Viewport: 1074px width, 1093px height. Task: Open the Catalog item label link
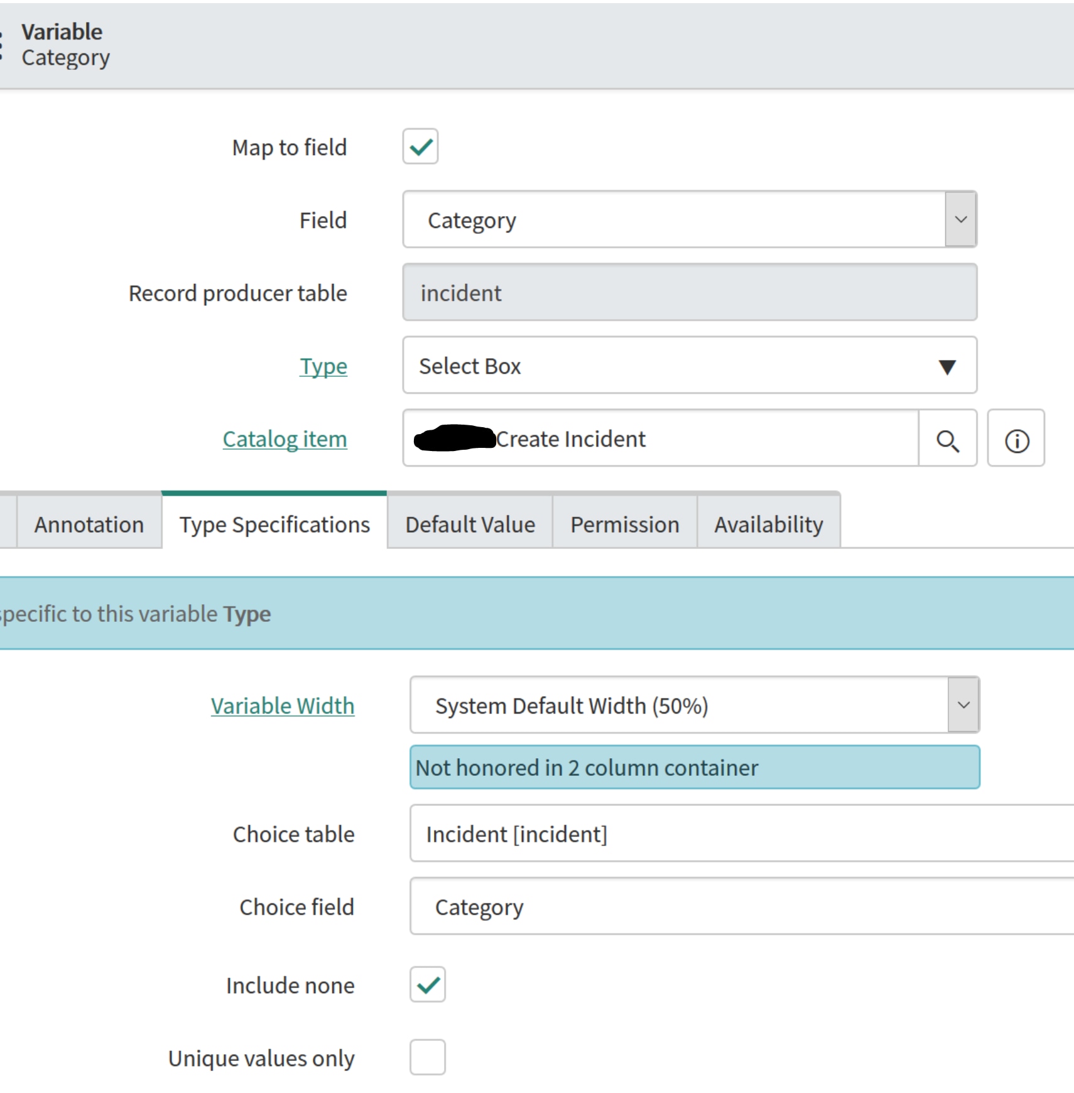(x=285, y=438)
